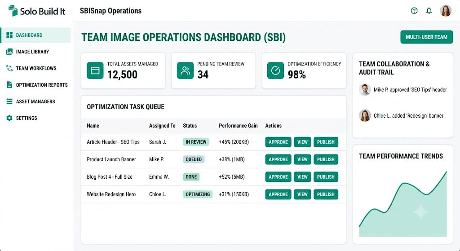Click Chloe L.'s avatar in audit trail
This screenshot has height=251, width=460.
[365, 115]
